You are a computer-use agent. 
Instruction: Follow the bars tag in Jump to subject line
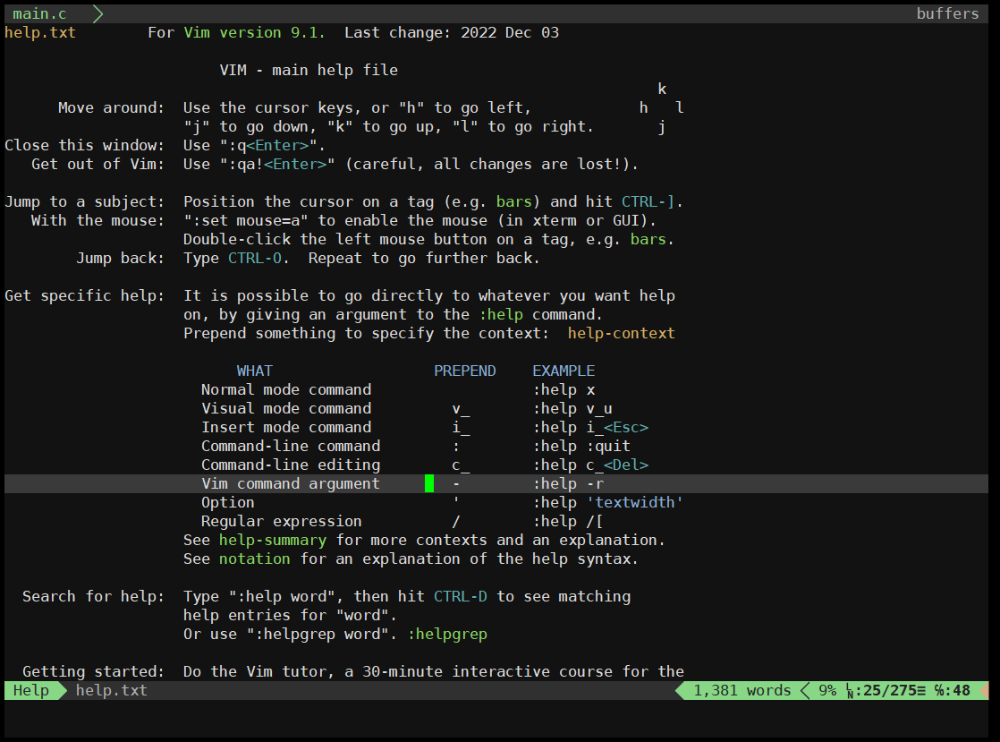pos(514,201)
